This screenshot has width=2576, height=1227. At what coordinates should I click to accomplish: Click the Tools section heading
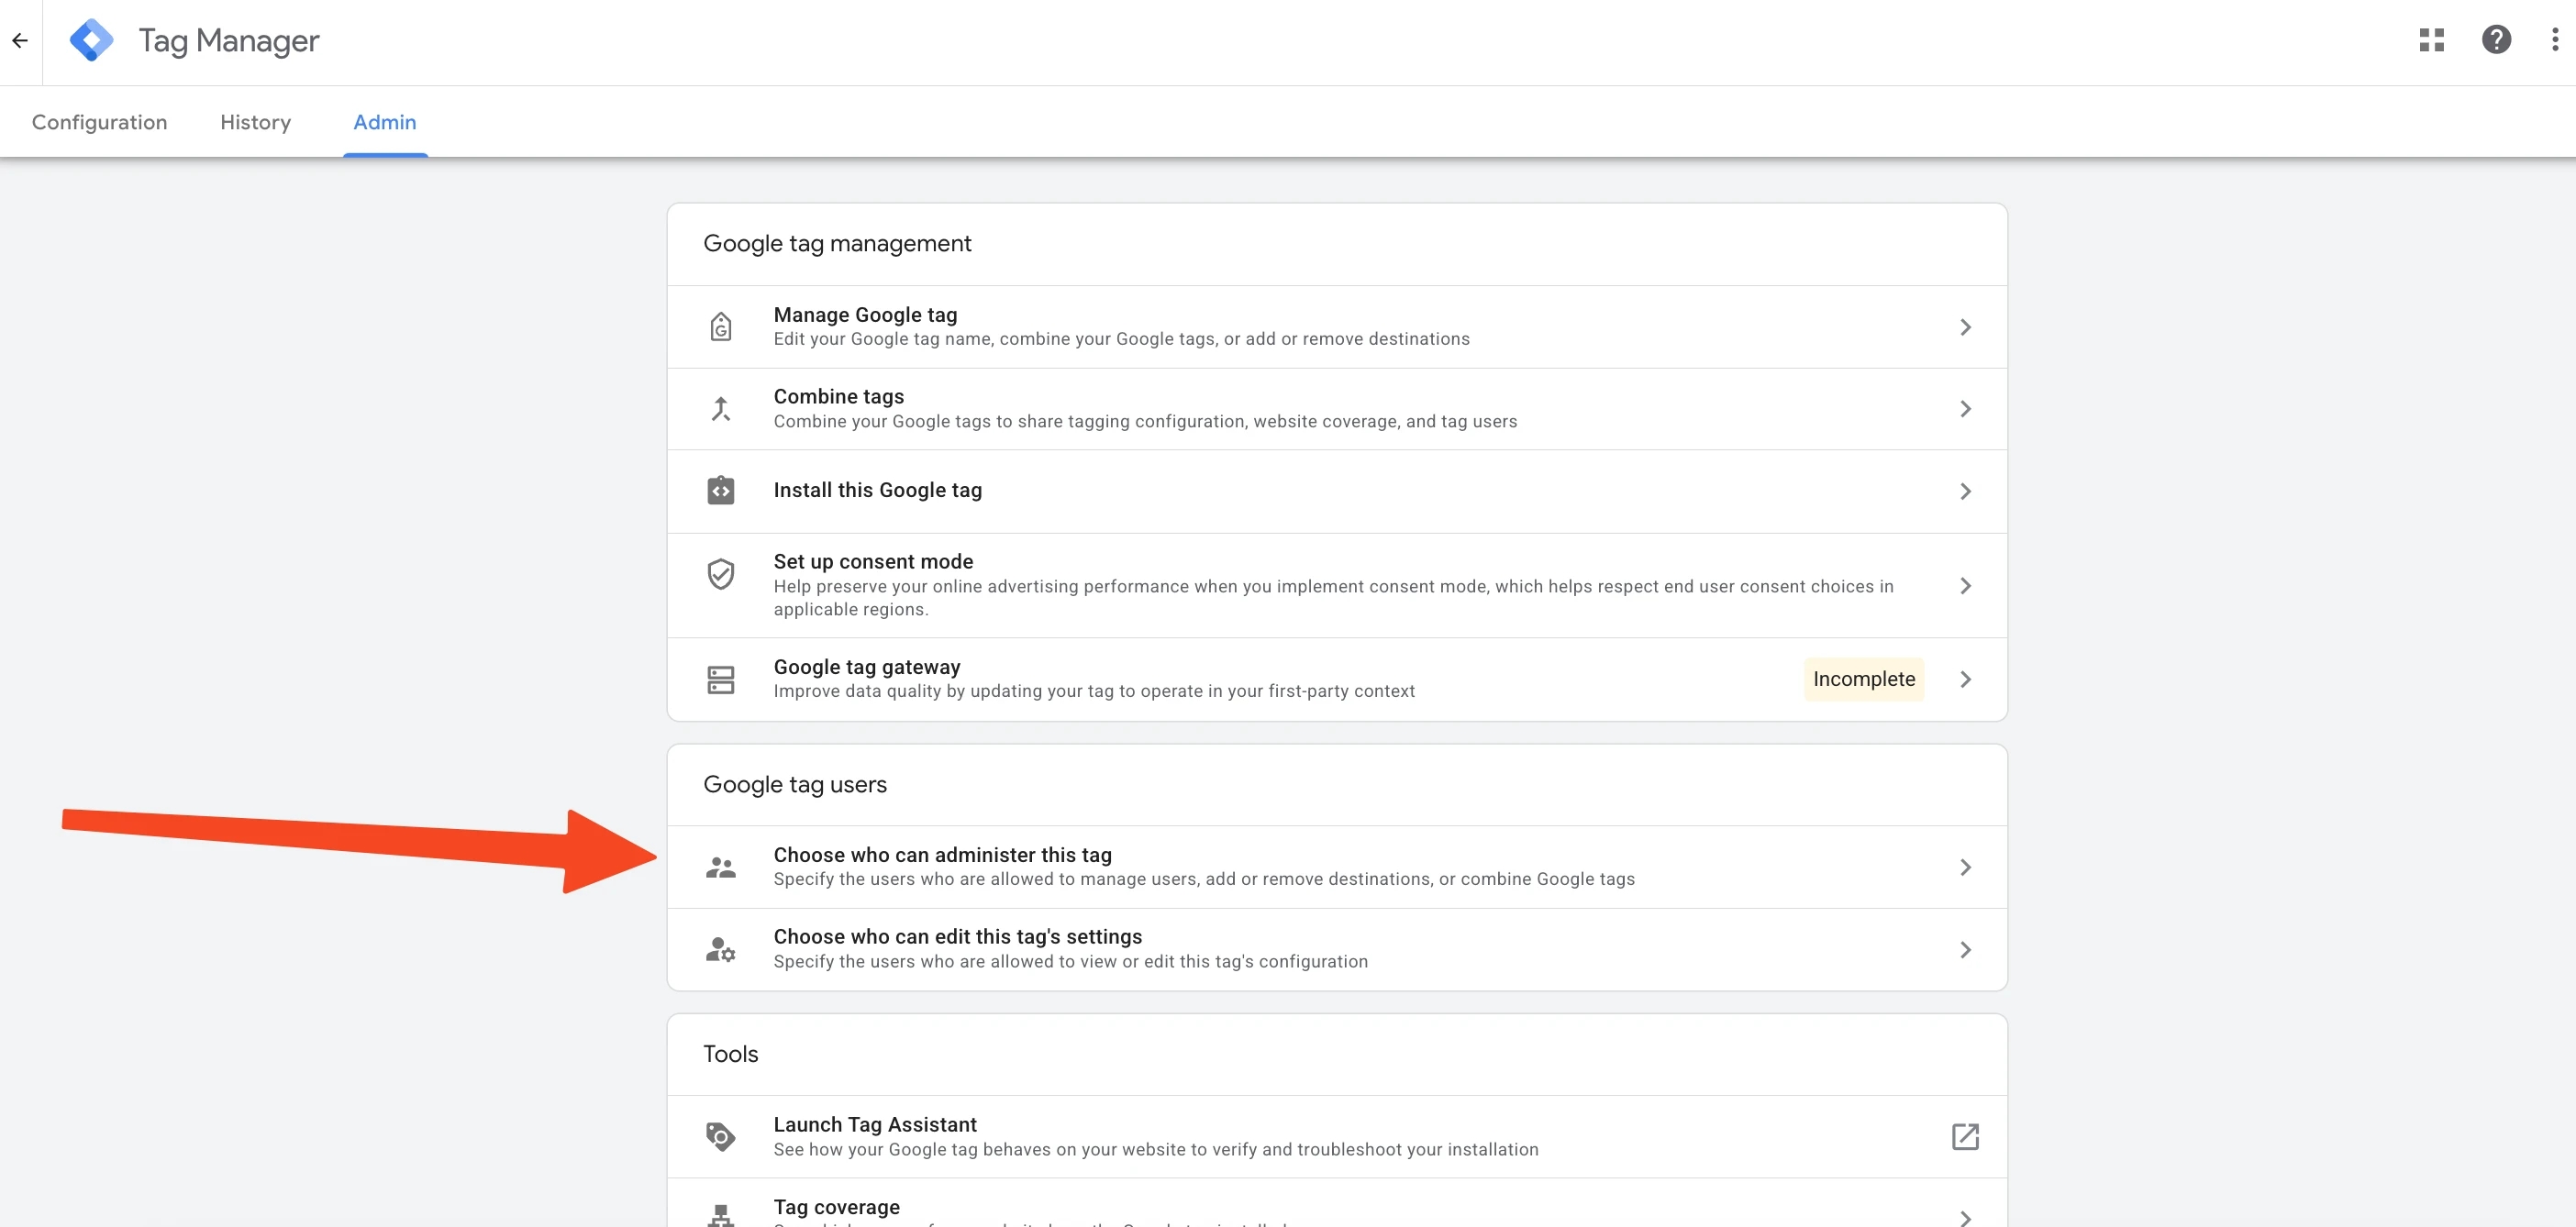[x=730, y=1054]
